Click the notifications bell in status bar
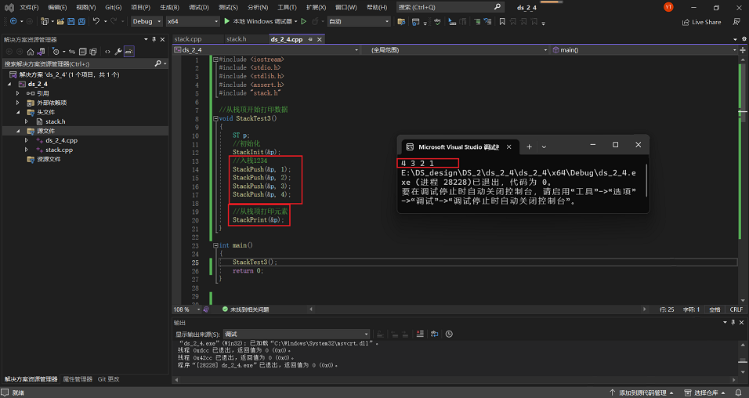The height and width of the screenshot is (398, 749). click(738, 393)
